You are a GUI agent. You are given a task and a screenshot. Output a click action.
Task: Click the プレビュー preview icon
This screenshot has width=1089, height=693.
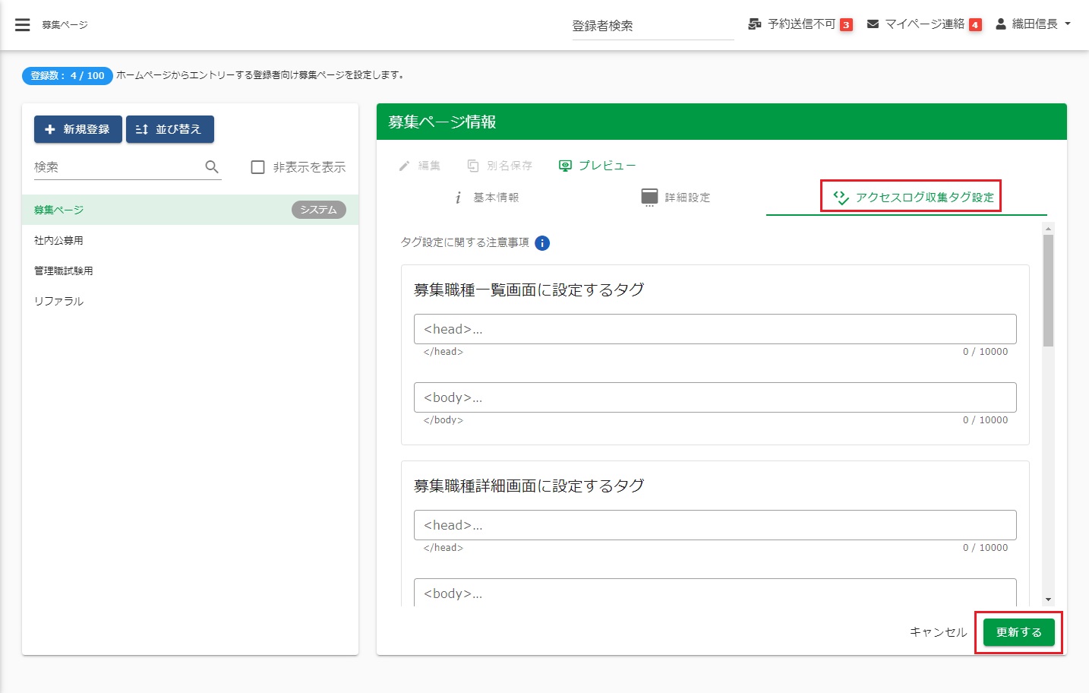[565, 166]
